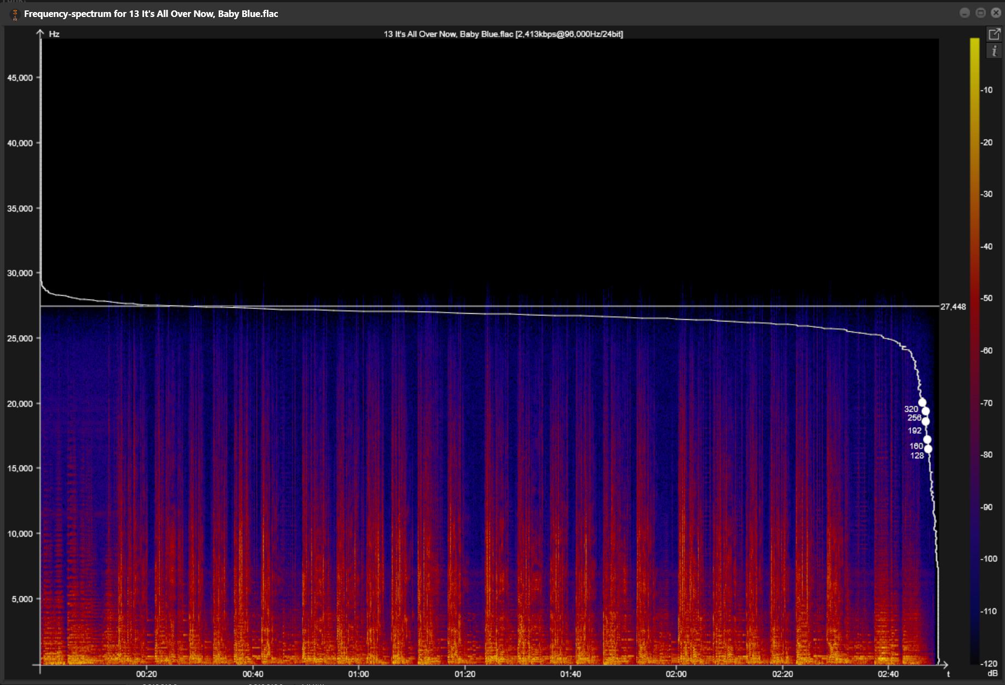This screenshot has width=1005, height=685.
Task: Click the window title bar text
Action: (151, 14)
